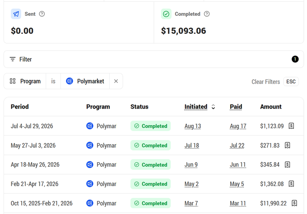Click the $271.83 amount
This screenshot has height=214, width=307.
point(270,146)
